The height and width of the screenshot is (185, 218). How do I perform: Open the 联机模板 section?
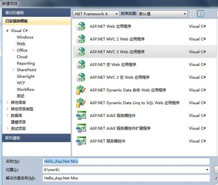click(37, 138)
